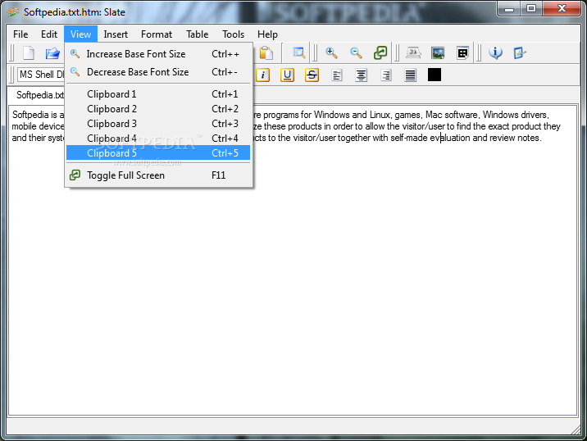Image resolution: width=587 pixels, height=441 pixels.
Task: Open the black text color swatch
Action: pos(435,75)
